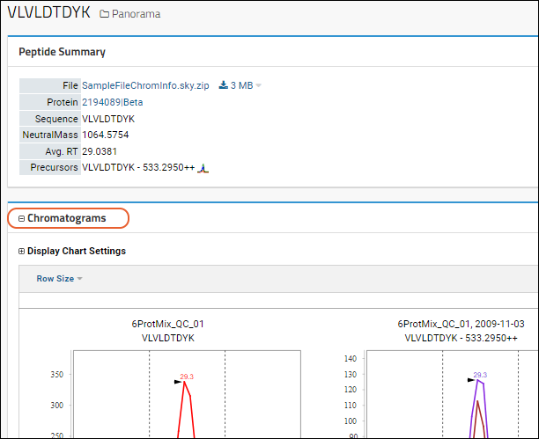Click the Panorama folder icon

click(104, 14)
